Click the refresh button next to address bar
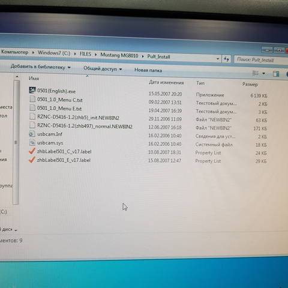 point(226,59)
